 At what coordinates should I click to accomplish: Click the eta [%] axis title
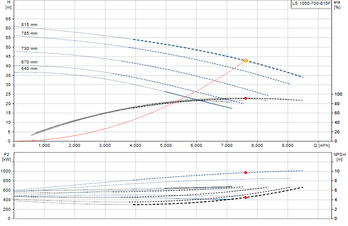[x=337, y=4]
